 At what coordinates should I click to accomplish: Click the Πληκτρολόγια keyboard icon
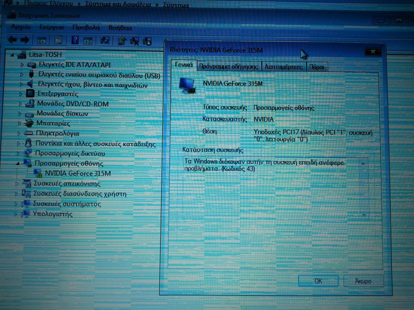[x=29, y=134]
